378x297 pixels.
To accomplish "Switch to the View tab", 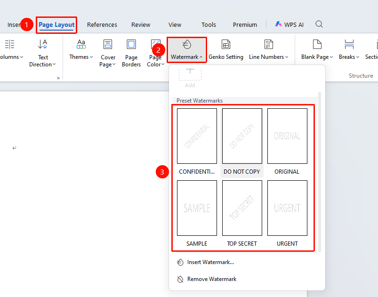I will click(x=175, y=24).
